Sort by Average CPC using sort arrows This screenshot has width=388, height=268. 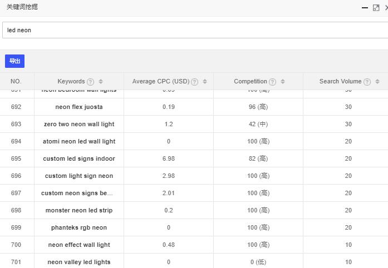click(204, 82)
